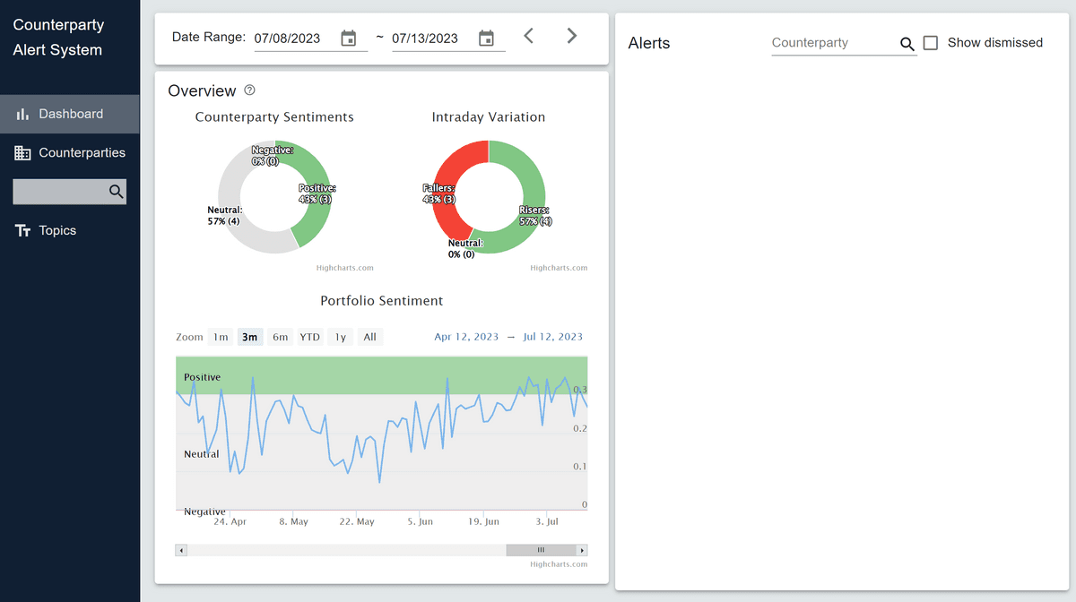Click the Negative: 0% (0) label
Screen dimensions: 1076x602
[x=273, y=156]
